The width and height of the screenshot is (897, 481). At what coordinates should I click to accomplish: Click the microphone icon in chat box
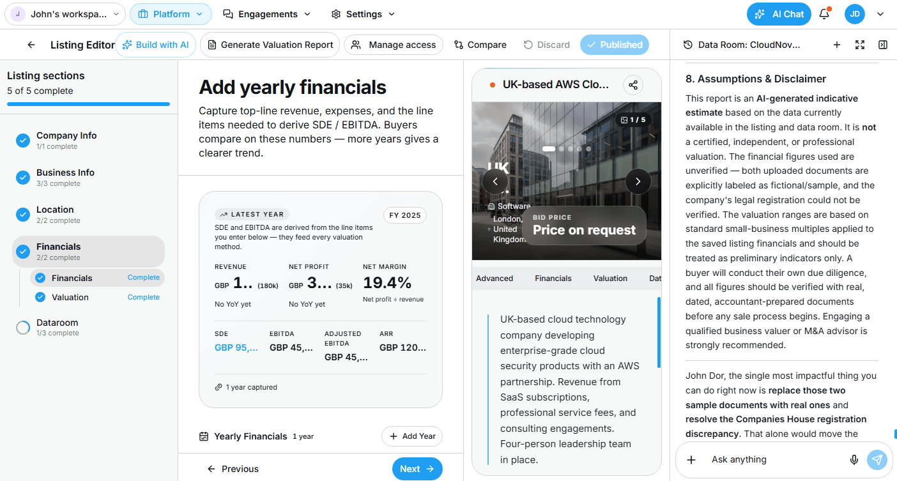click(x=854, y=459)
